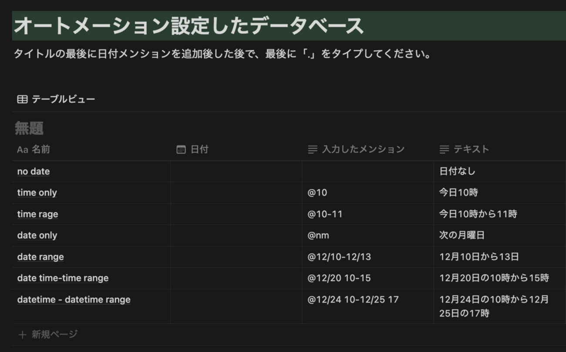Image resolution: width=566 pixels, height=352 pixels.
Task: Click the '@nm' mention cell
Action: coord(368,235)
